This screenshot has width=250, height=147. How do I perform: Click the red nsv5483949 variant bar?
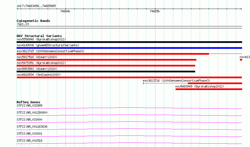point(209,89)
